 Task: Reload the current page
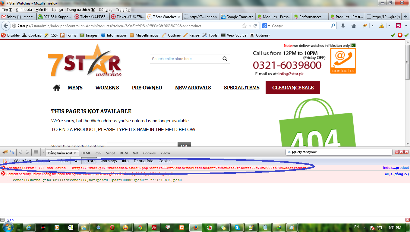[255, 26]
